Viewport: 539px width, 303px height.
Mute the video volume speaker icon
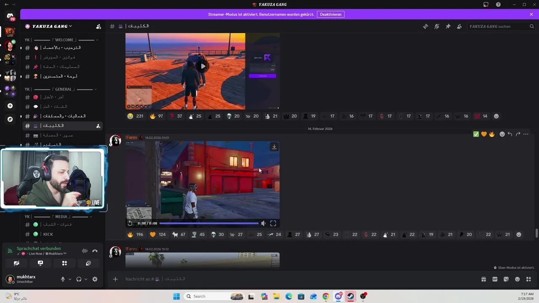[263, 223]
